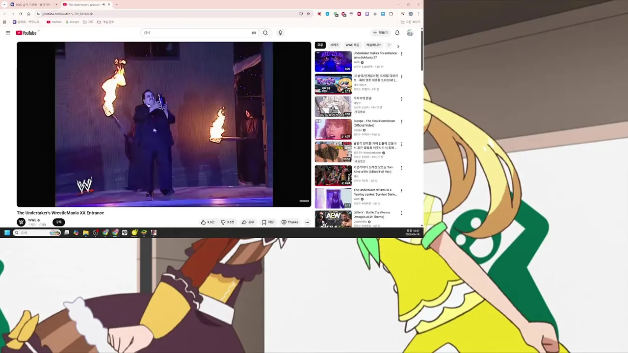Select the 시리즈 filter chip
Viewport: 628px width, 353px height.
[334, 45]
